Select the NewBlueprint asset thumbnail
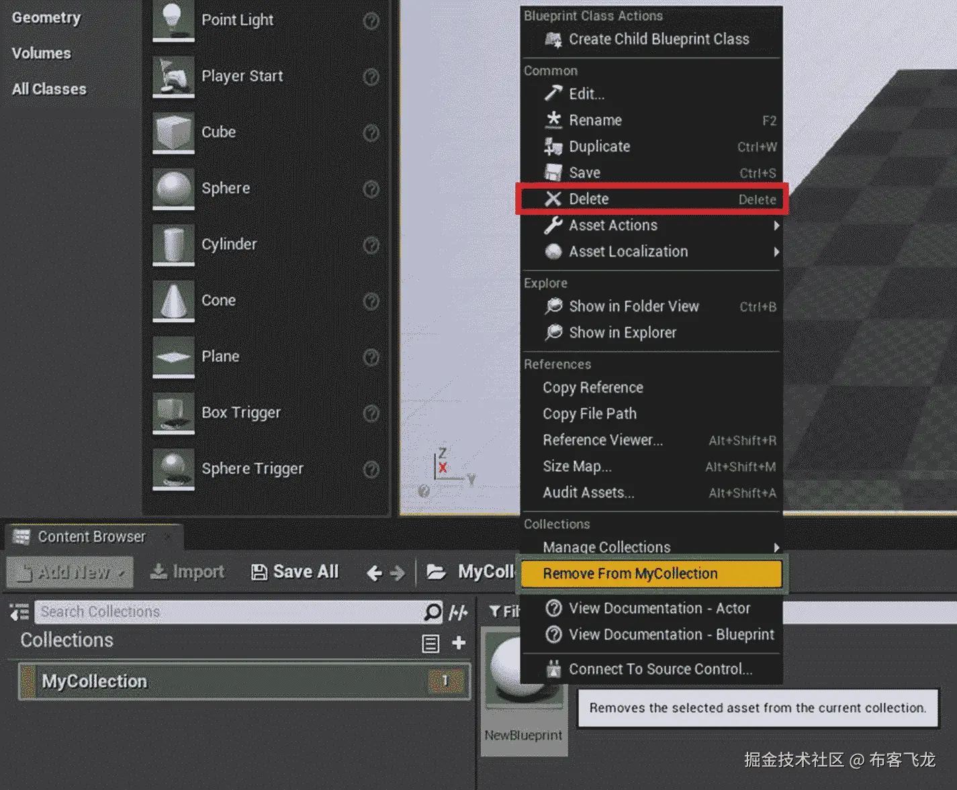The width and height of the screenshot is (957, 790). coord(524,691)
